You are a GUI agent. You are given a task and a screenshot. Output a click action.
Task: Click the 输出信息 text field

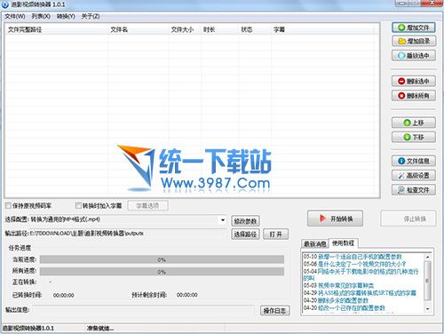click(x=143, y=310)
